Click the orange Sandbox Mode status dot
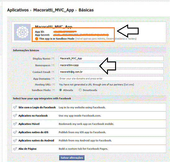 [37, 39]
